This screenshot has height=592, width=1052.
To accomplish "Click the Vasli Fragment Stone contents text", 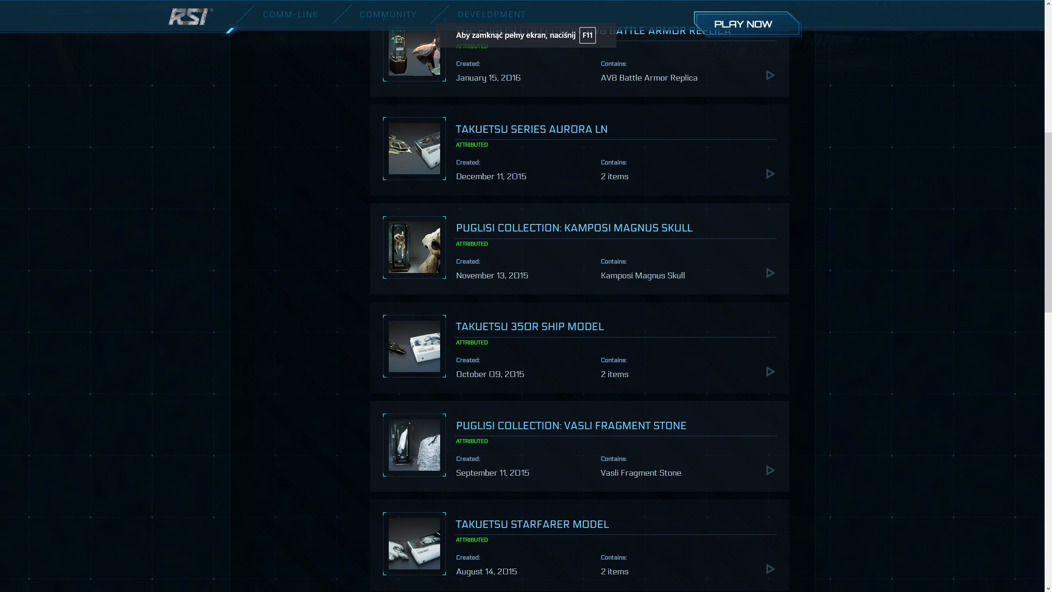I will (x=641, y=473).
